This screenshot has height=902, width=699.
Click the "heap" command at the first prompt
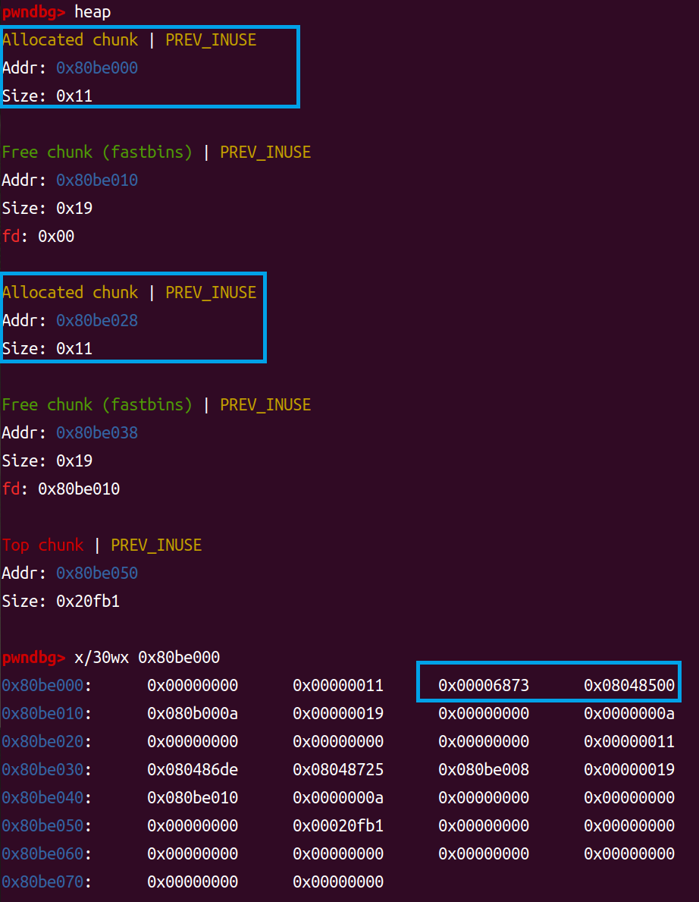click(x=92, y=12)
